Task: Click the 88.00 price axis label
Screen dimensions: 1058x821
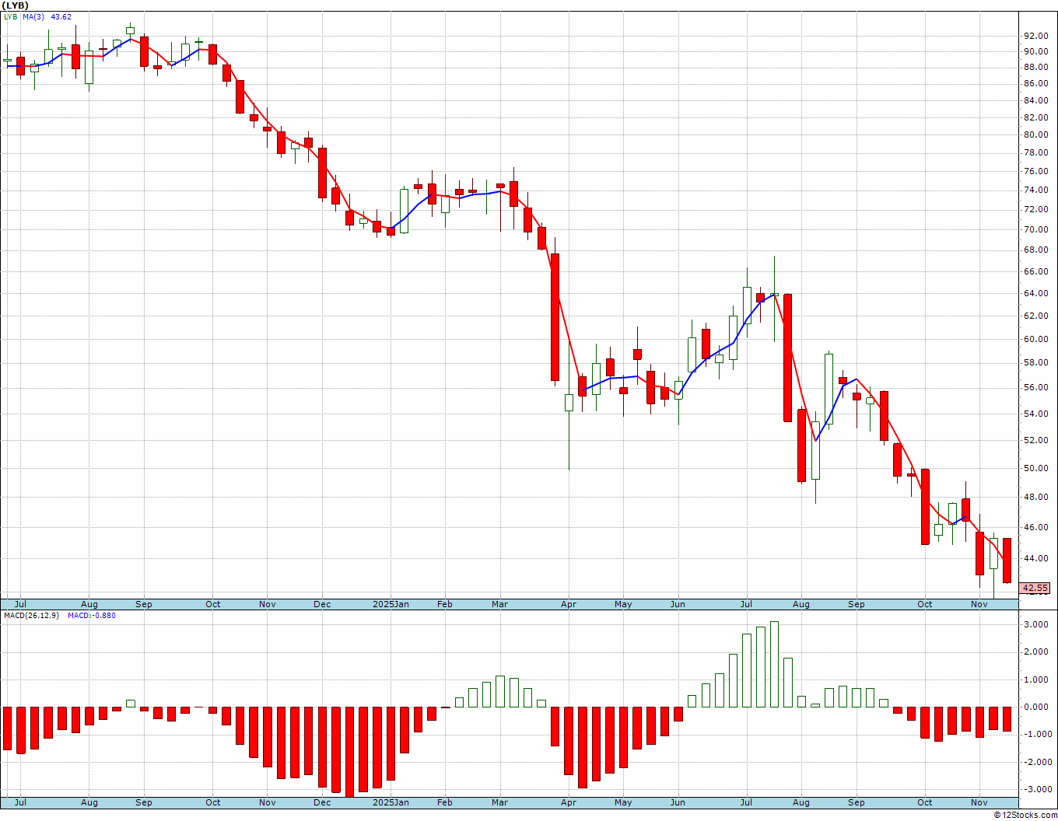Action: (1035, 68)
